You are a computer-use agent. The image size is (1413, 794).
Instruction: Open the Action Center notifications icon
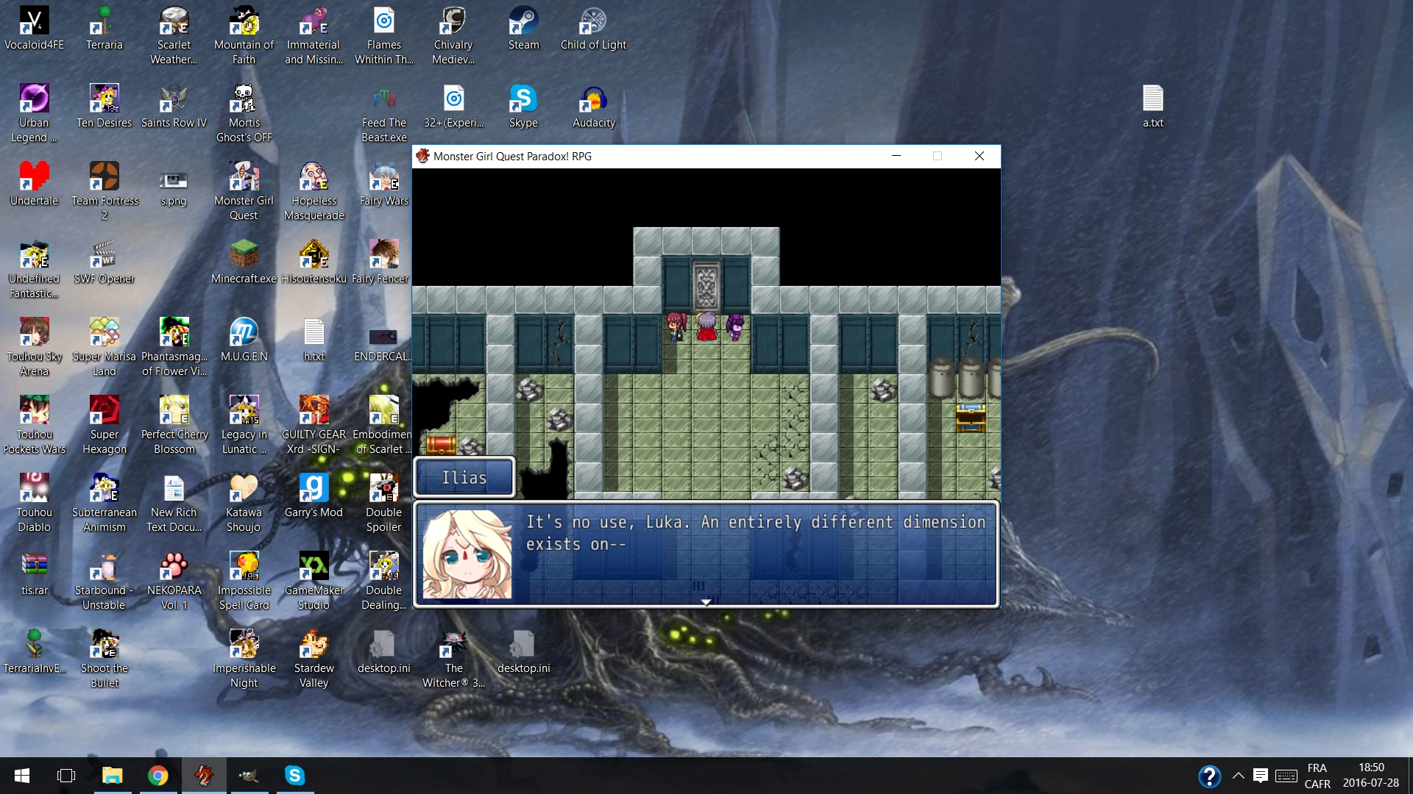1261,776
